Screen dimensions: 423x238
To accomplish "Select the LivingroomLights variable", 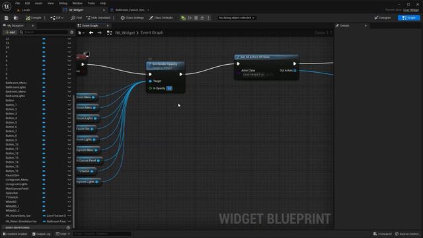I will tap(17, 184).
